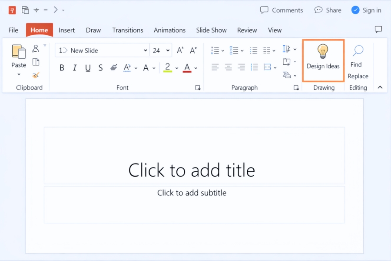Toggle bold formatting on the selected text

pyautogui.click(x=62, y=67)
